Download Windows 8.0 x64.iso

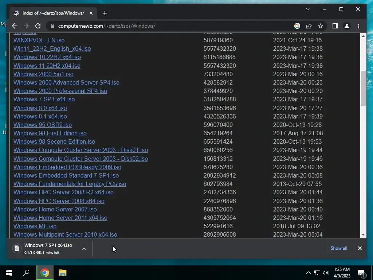click(40, 108)
